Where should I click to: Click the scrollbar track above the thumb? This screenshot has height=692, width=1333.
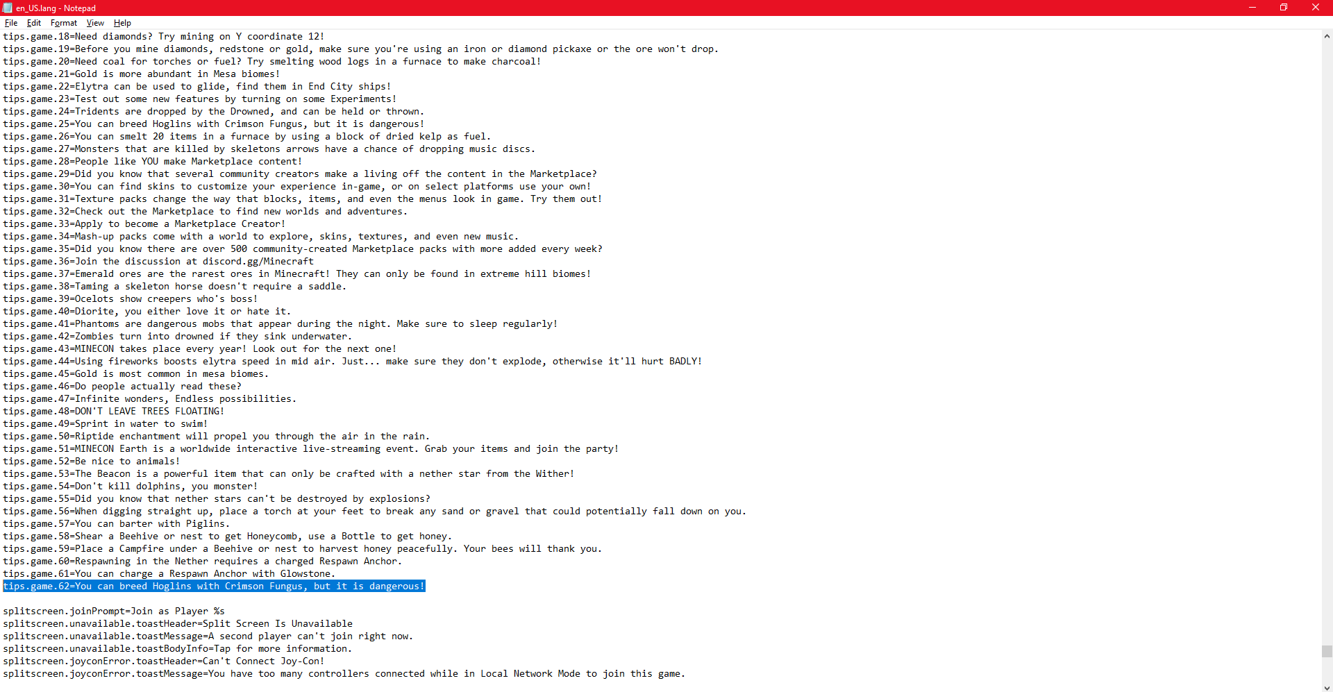(1327, 340)
